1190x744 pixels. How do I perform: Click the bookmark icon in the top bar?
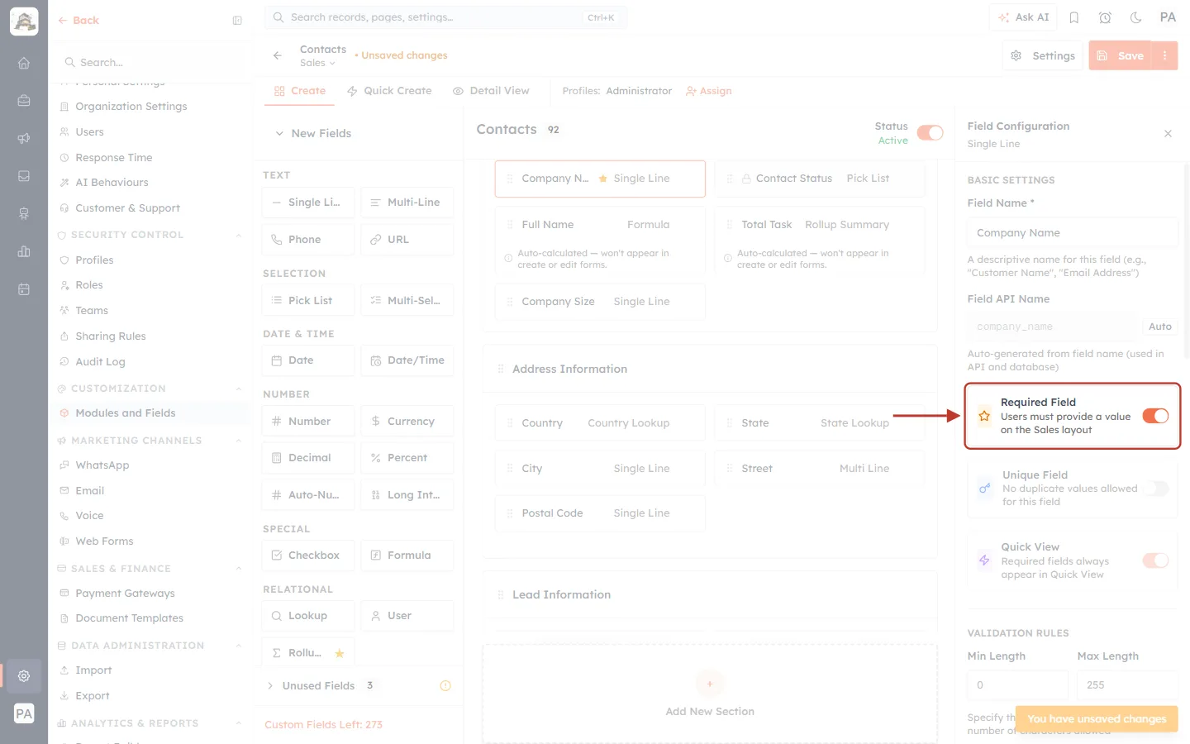pos(1074,17)
